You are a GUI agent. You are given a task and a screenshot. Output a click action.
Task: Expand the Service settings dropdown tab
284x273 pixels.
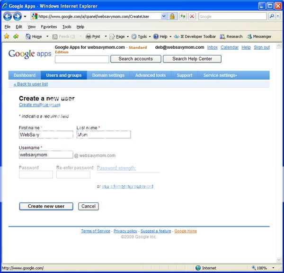pos(220,75)
